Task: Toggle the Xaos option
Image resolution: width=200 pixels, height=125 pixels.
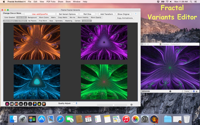Action: click(51, 21)
